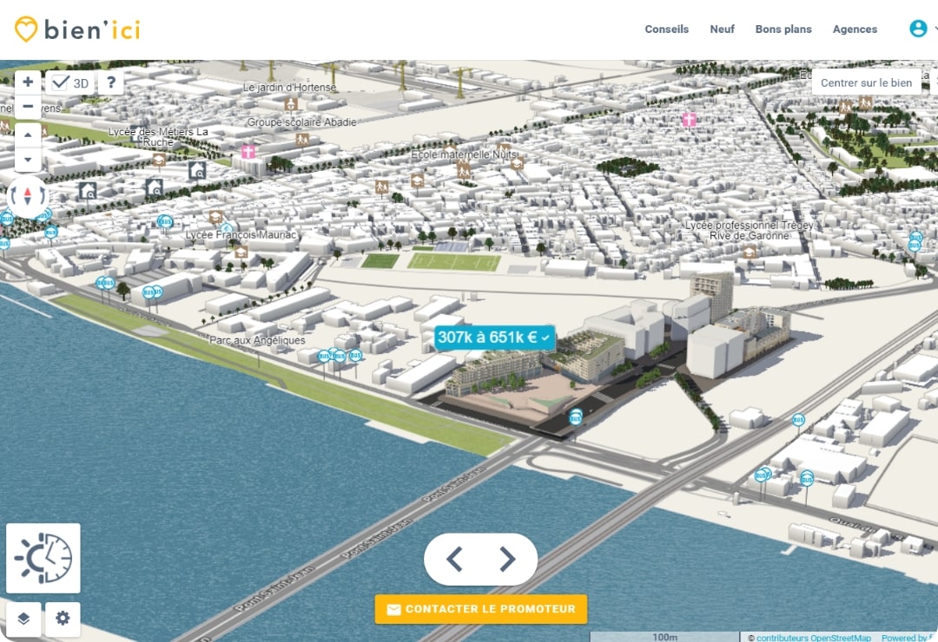
Task: Go to the previous listing arrow
Action: 453,560
